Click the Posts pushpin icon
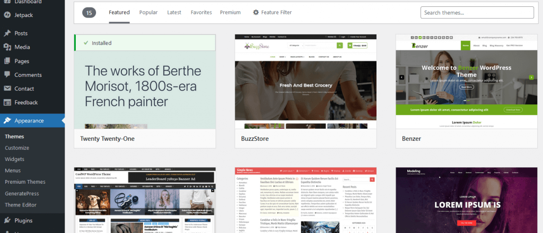Screen dimensions: 543x233 click(x=7, y=33)
